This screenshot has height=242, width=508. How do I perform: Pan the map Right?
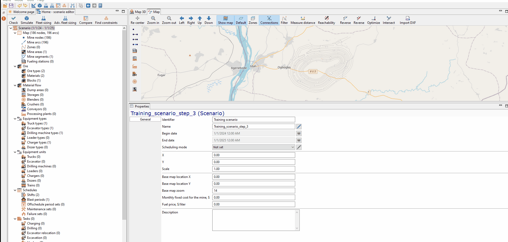[191, 20]
